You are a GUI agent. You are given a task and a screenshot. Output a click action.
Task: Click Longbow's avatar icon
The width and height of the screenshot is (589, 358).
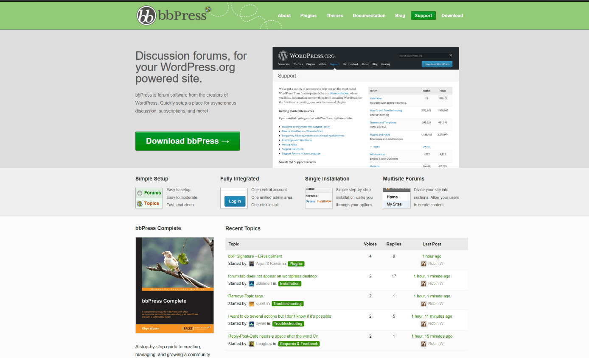tap(252, 344)
